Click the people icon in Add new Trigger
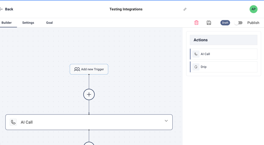Screen dimensions: 264x145 [x=77, y=69]
